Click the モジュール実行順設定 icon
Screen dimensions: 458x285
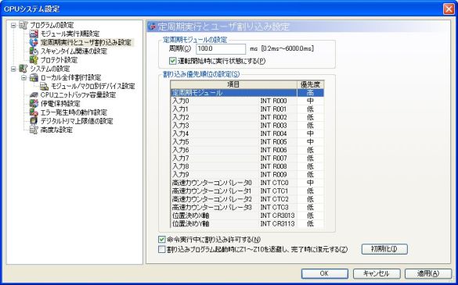click(x=34, y=34)
